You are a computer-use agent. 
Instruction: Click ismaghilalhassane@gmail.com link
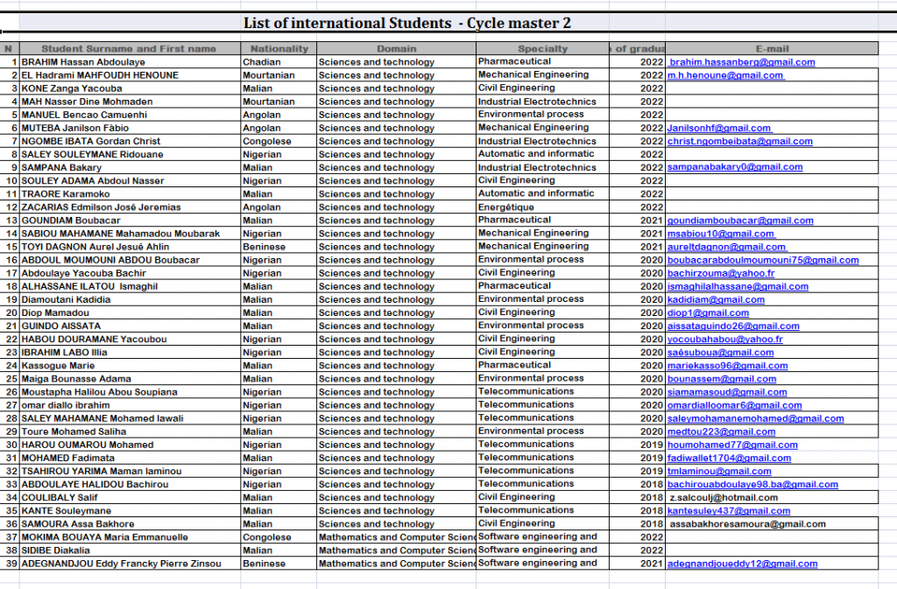(x=738, y=286)
